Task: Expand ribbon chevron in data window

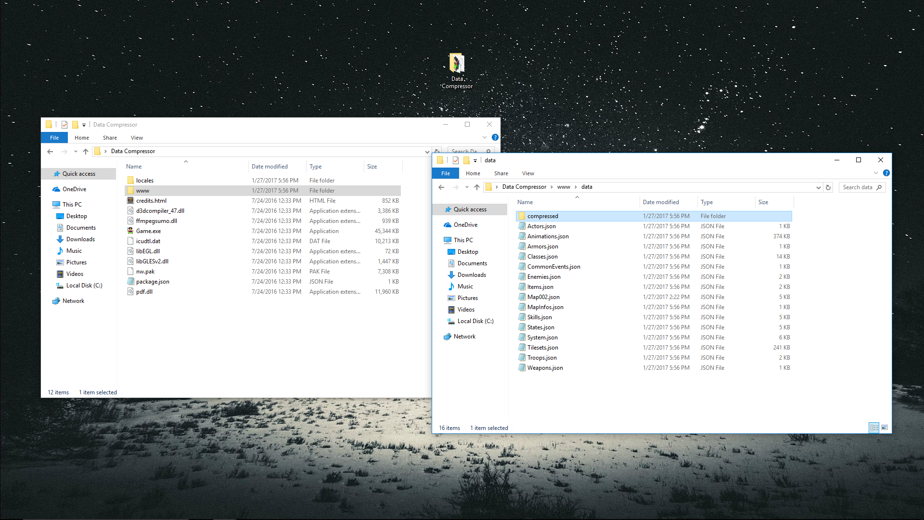Action: coord(876,173)
